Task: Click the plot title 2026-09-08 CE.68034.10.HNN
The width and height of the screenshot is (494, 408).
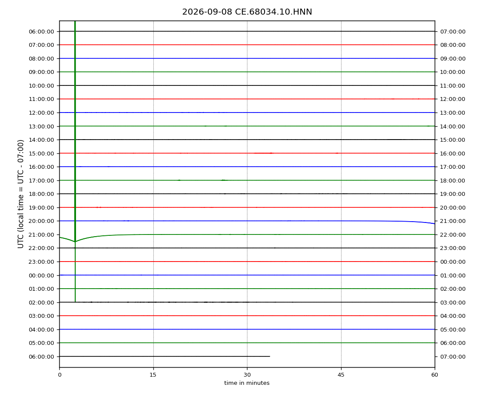Action: pos(247,12)
